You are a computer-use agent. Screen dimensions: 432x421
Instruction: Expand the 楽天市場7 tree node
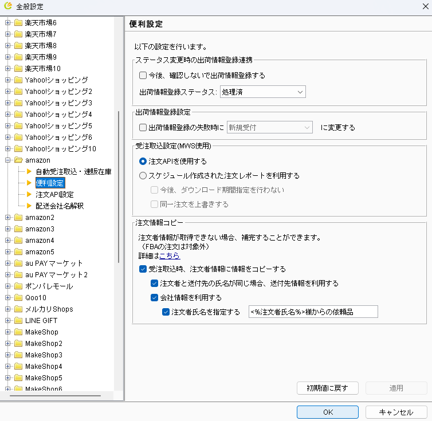(7, 34)
